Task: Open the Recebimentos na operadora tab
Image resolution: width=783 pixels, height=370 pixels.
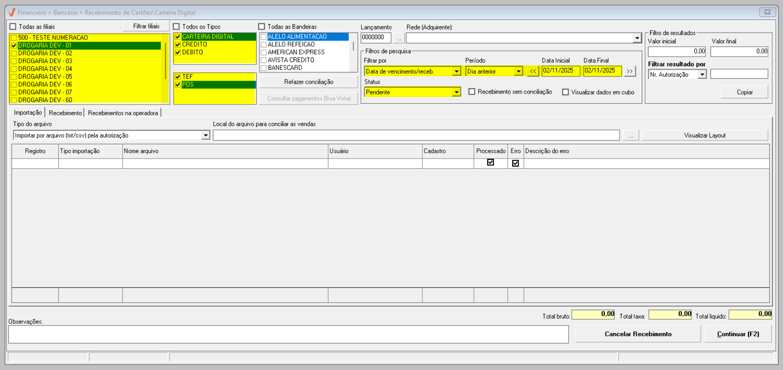Action: point(123,113)
